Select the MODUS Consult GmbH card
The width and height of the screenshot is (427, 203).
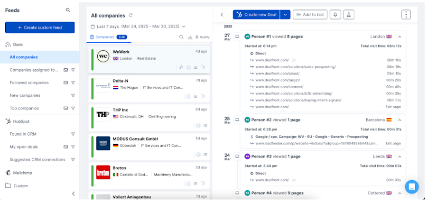click(x=149, y=147)
